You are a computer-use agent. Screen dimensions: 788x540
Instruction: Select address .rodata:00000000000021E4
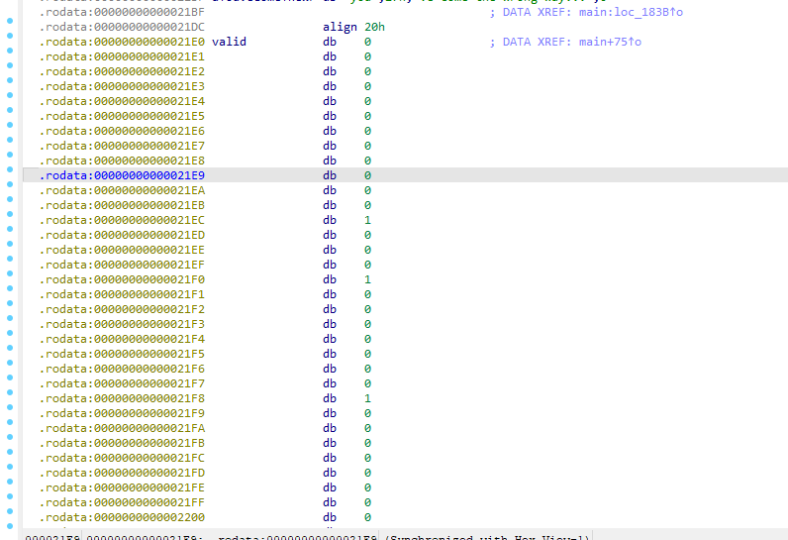tap(122, 101)
